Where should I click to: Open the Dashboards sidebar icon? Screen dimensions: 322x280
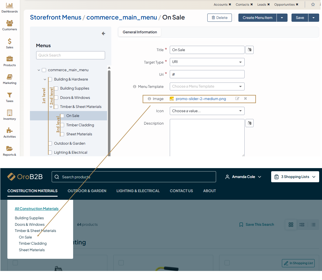(10, 6)
